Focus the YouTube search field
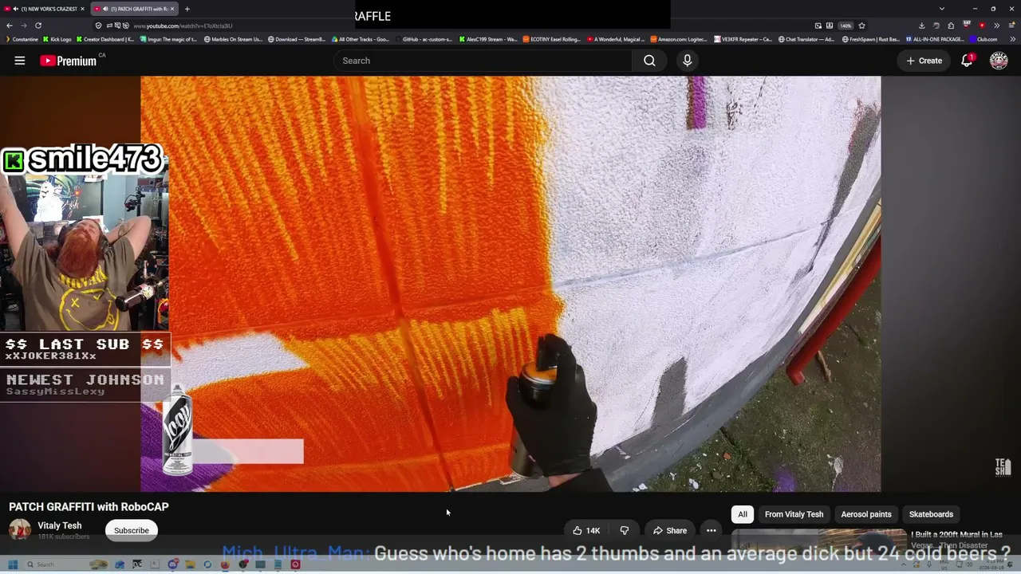 click(x=483, y=61)
